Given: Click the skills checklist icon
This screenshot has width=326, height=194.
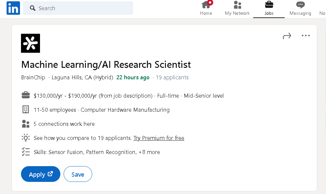Looking at the screenshot, I should (26, 152).
